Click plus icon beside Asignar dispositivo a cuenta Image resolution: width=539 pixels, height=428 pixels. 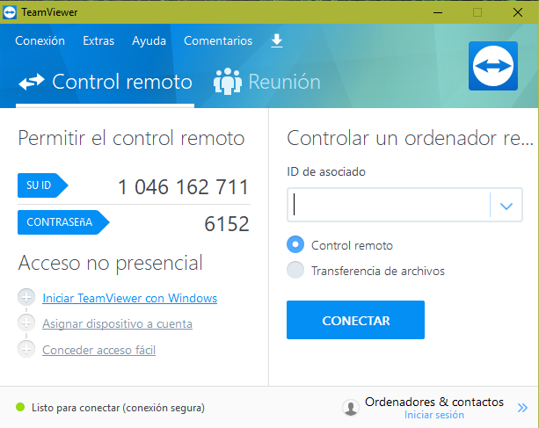[x=26, y=323]
